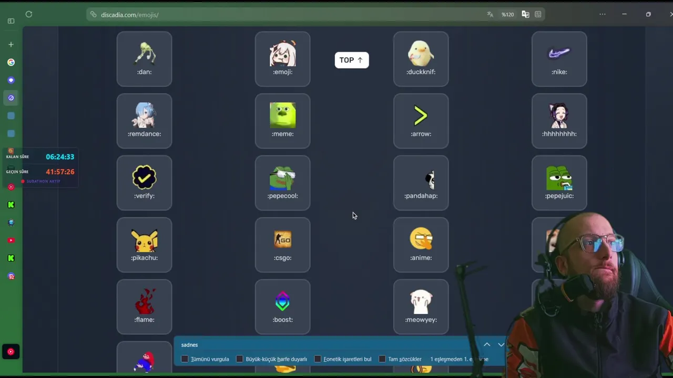This screenshot has width=673, height=378.
Task: Select the :pikachu: emoji
Action: (x=144, y=245)
